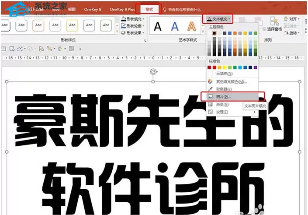This screenshot has width=308, height=215.
Task: Click the merge shapes toolbar icon
Action: tap(30, 49)
